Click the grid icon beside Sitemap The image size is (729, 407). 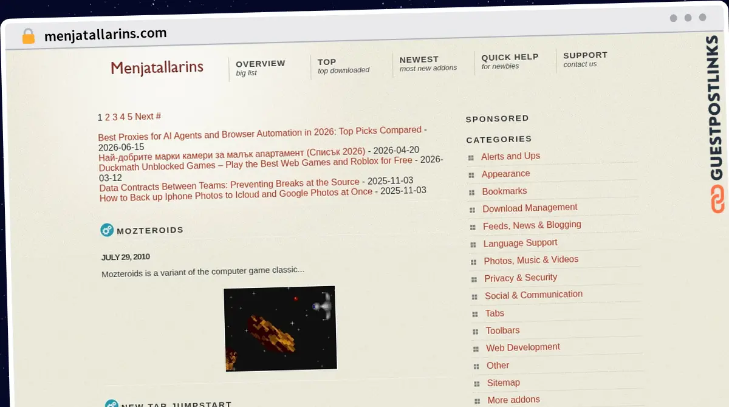(476, 384)
